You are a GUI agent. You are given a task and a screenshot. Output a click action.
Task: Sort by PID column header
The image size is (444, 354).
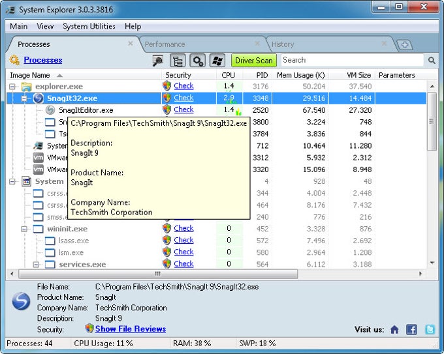tap(257, 75)
